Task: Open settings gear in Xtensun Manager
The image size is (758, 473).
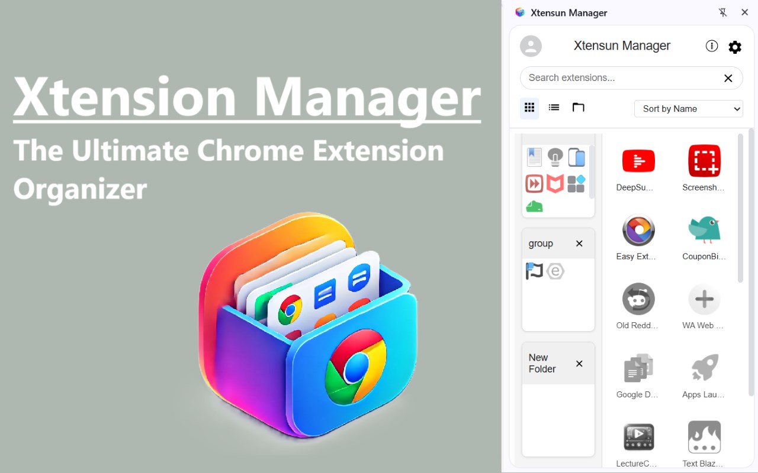Action: point(735,47)
